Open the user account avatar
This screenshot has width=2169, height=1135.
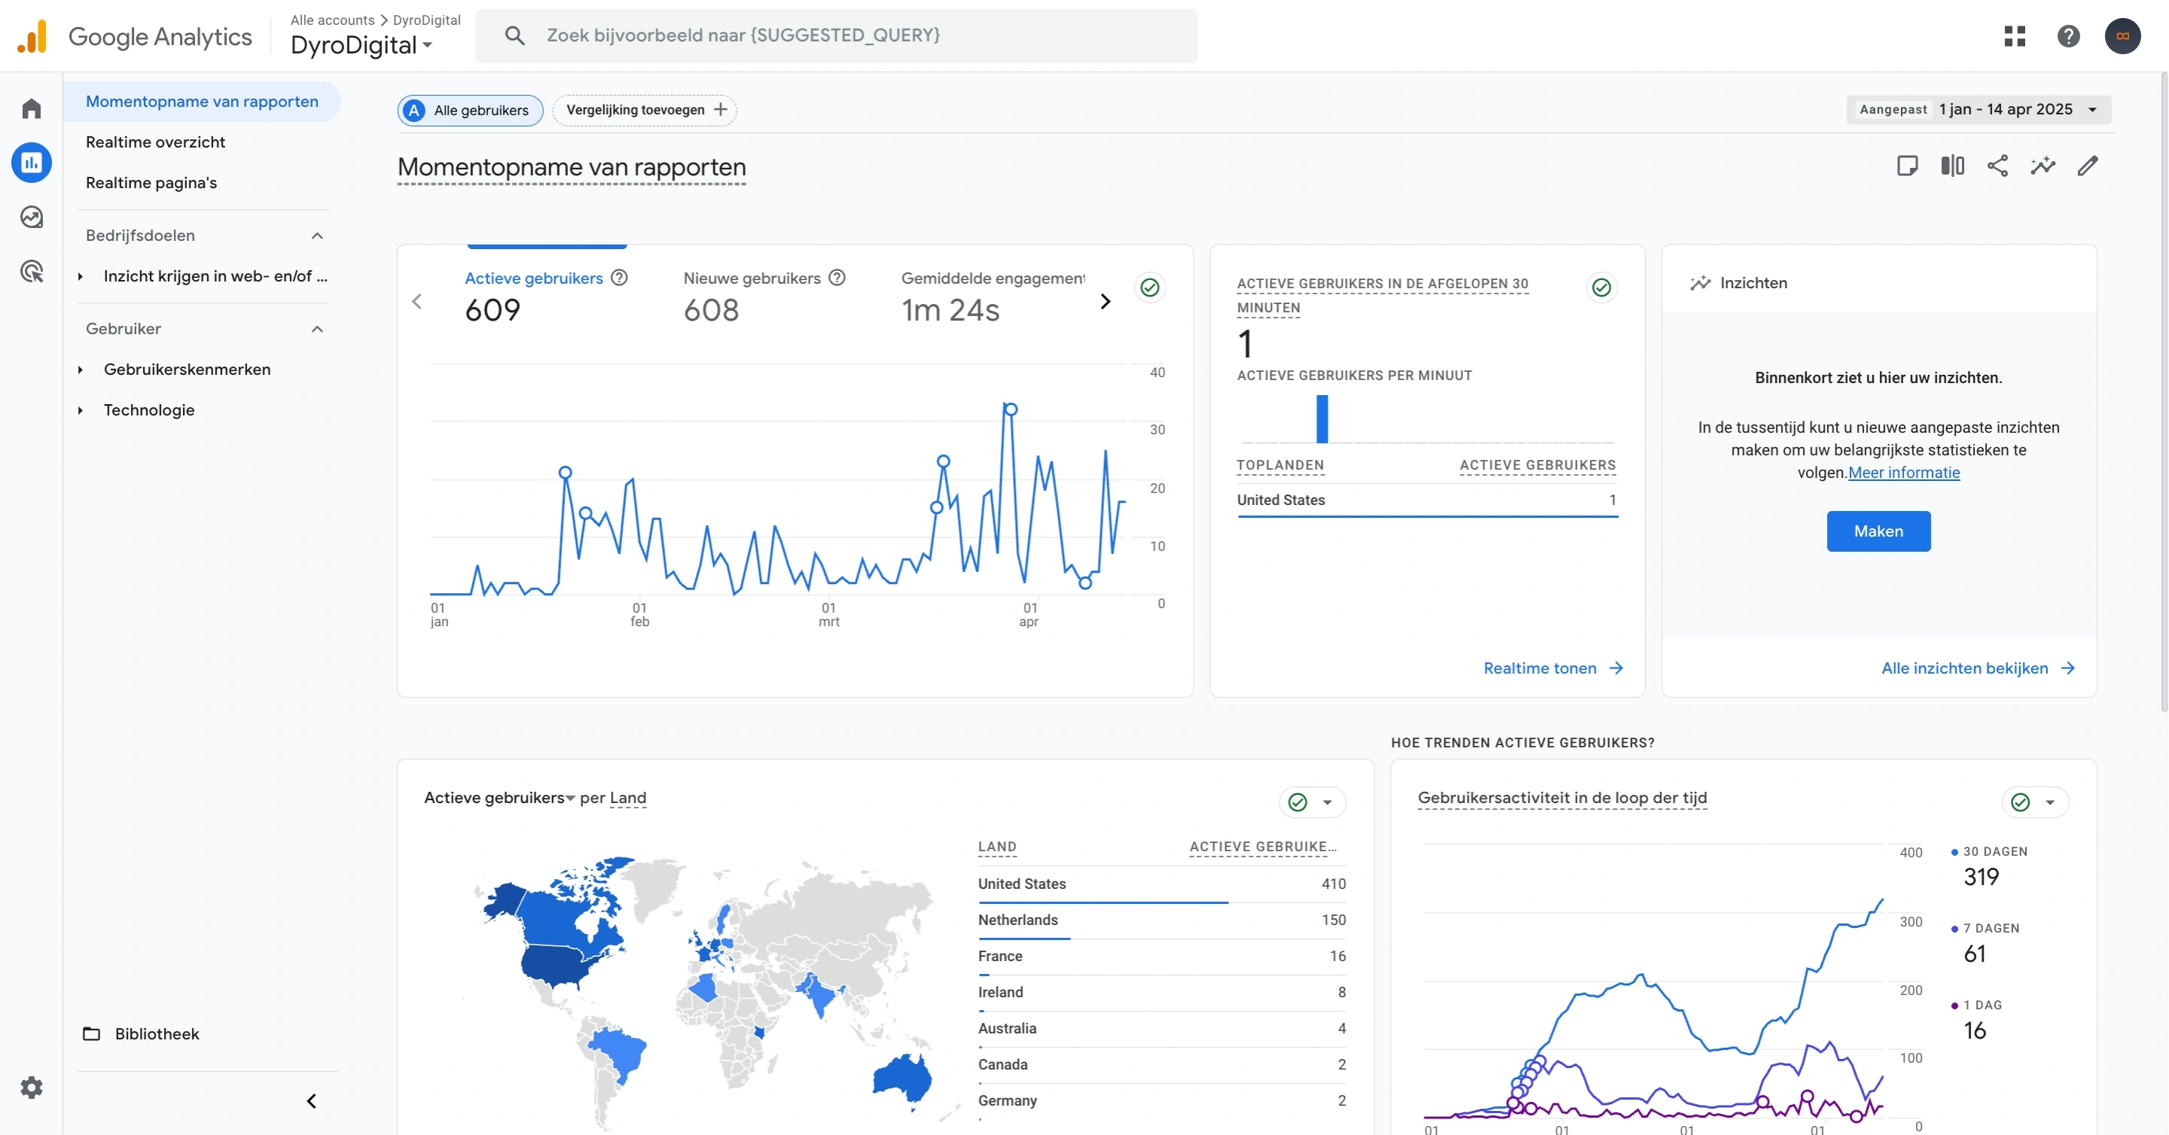(x=2122, y=35)
